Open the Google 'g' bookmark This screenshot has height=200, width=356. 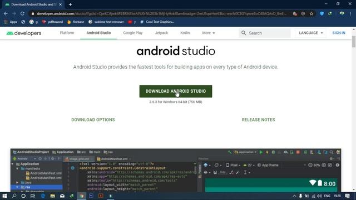coord(33,22)
